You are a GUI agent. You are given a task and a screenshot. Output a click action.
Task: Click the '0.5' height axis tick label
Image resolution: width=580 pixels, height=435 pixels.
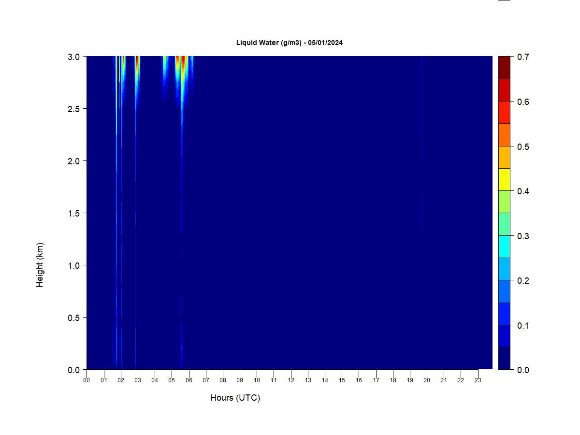point(74,318)
